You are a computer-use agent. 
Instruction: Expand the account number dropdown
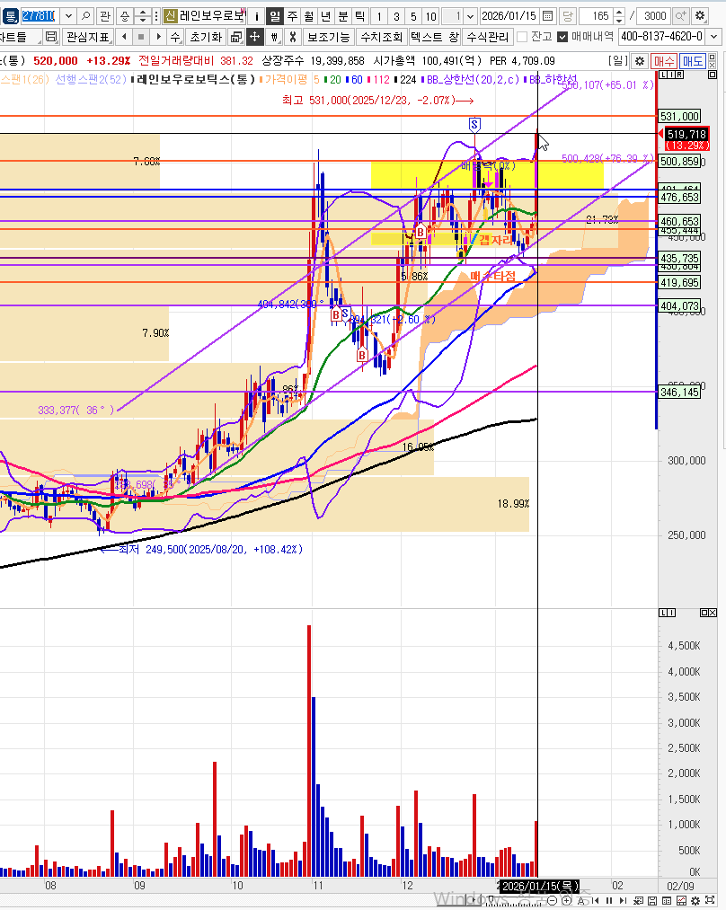717,37
